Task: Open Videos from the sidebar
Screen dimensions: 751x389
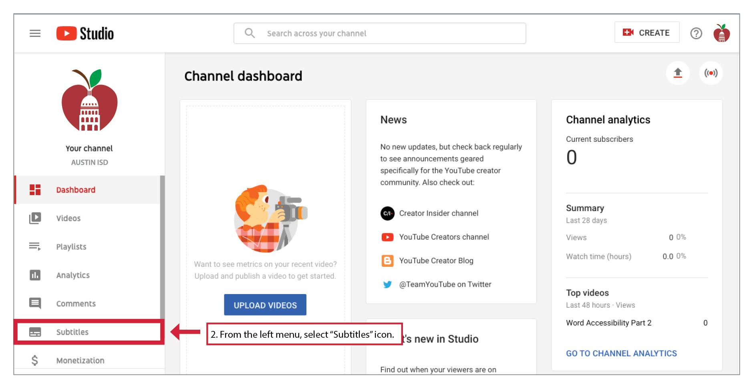Action: click(x=68, y=218)
